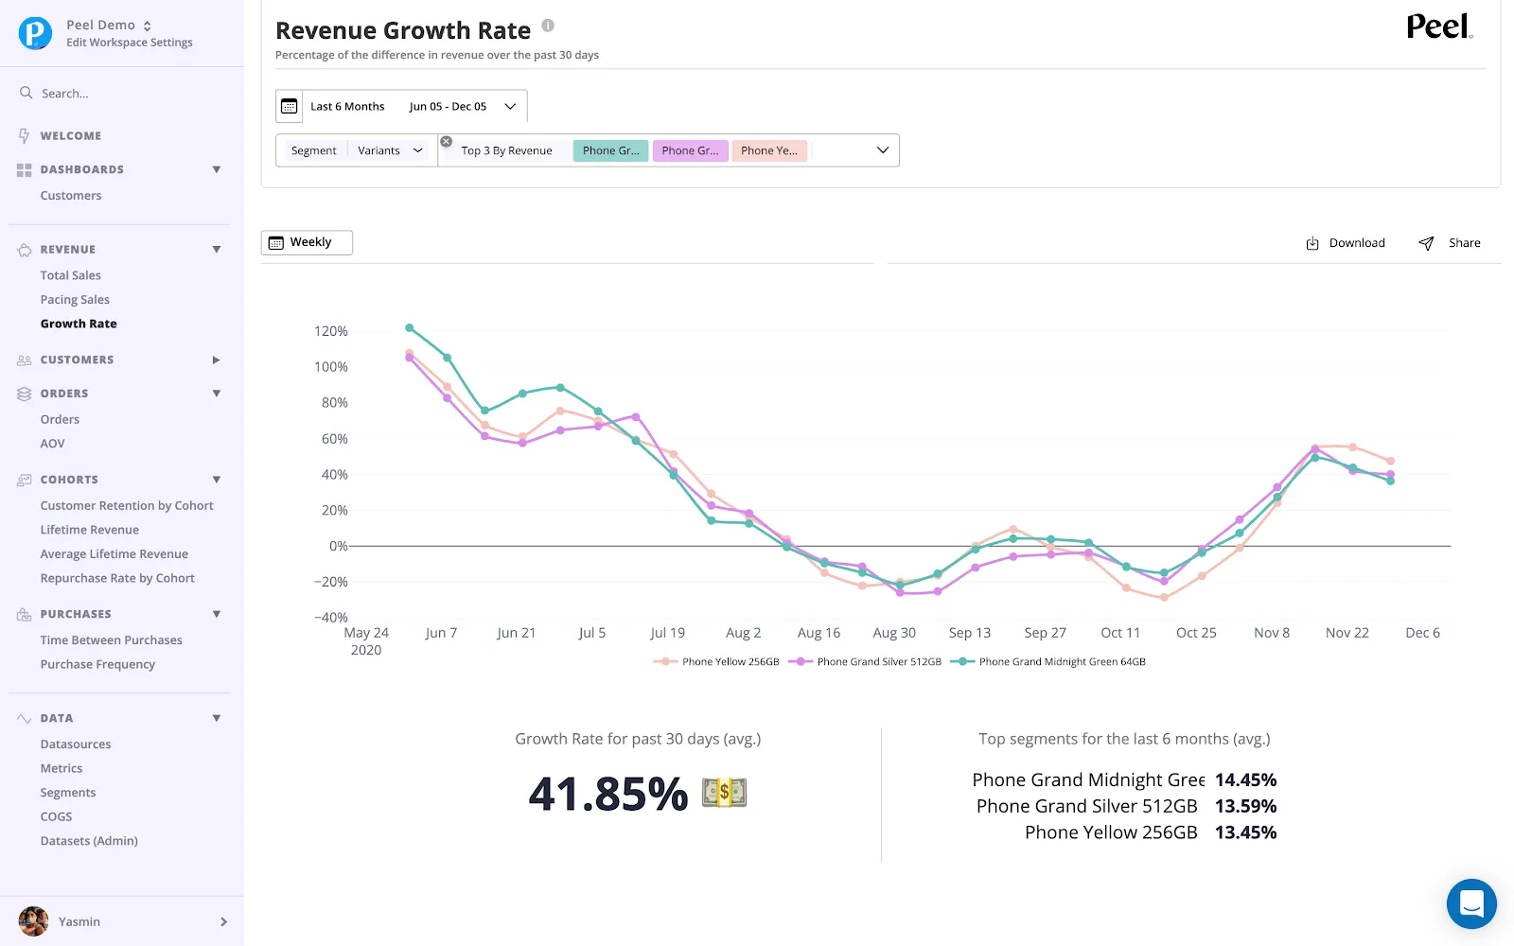Click the Share paper plane icon

coord(1426,243)
